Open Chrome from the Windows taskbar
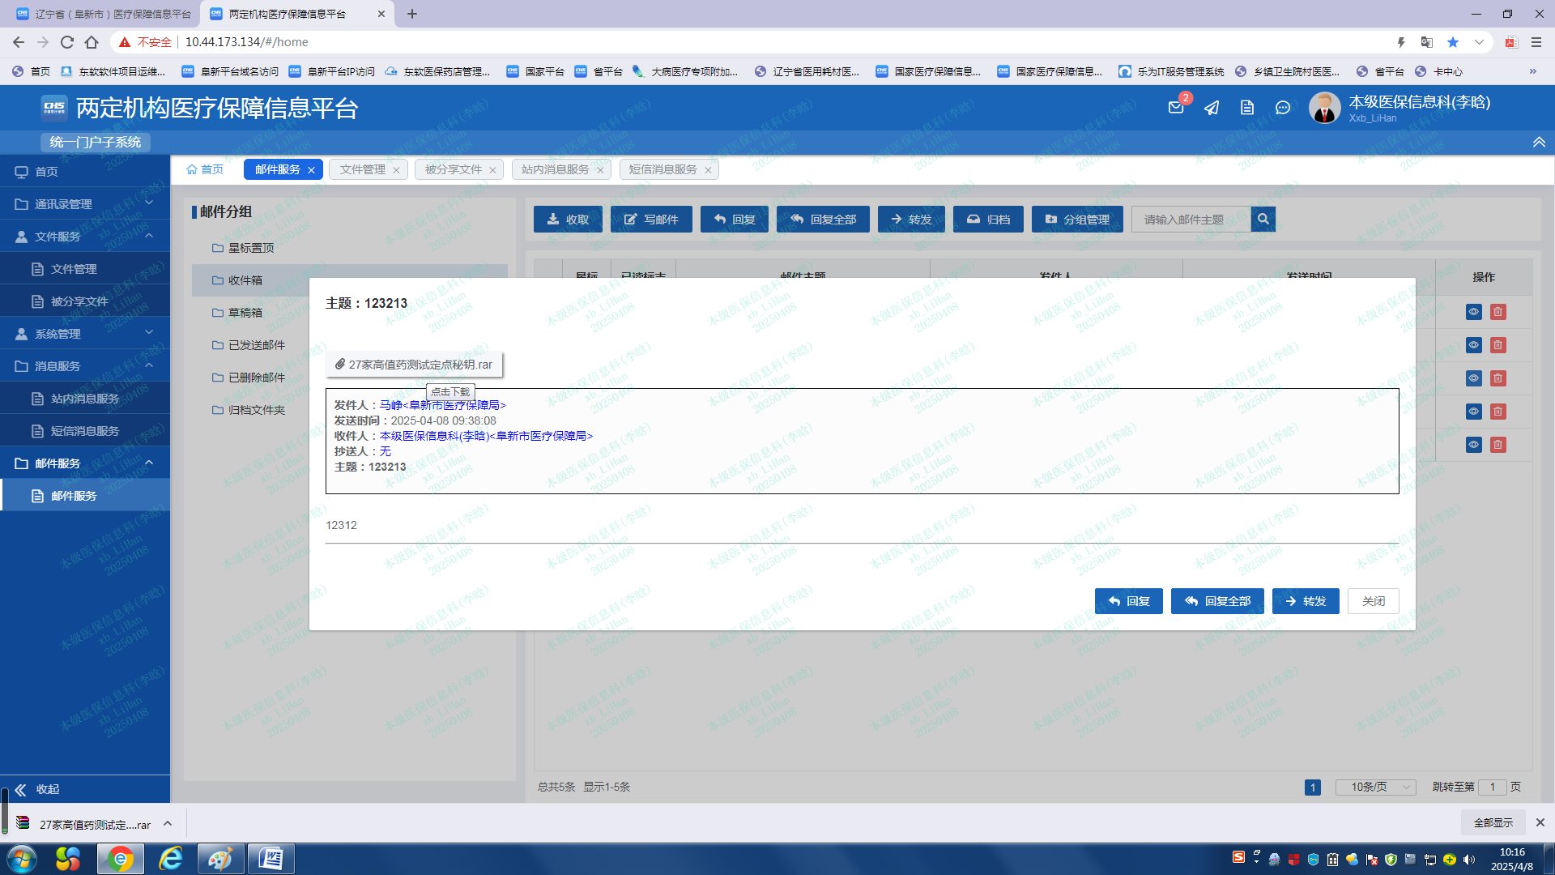The width and height of the screenshot is (1555, 875). 120,859
